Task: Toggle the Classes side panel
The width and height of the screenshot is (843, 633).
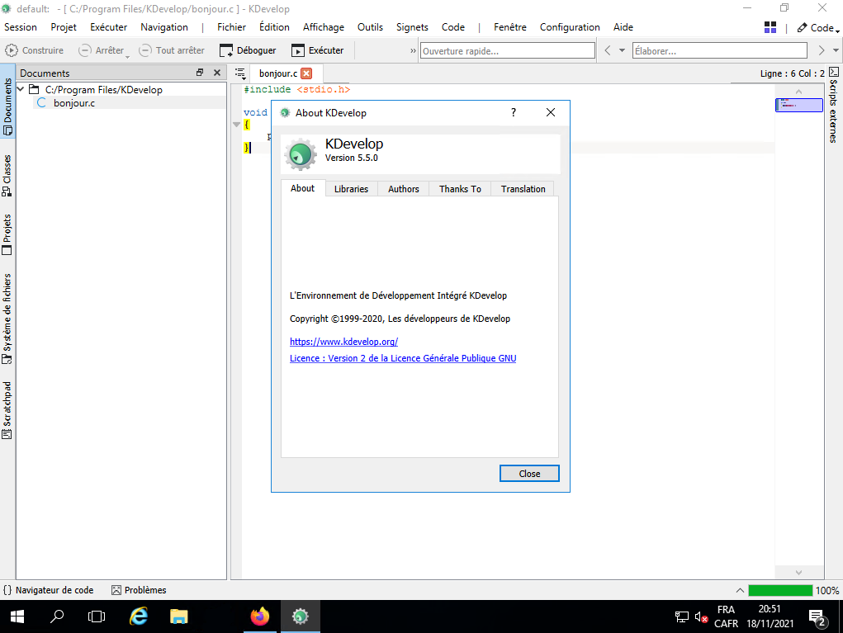Action: click(7, 174)
